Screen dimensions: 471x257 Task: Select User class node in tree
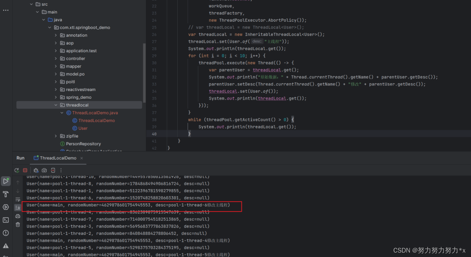click(x=83, y=128)
